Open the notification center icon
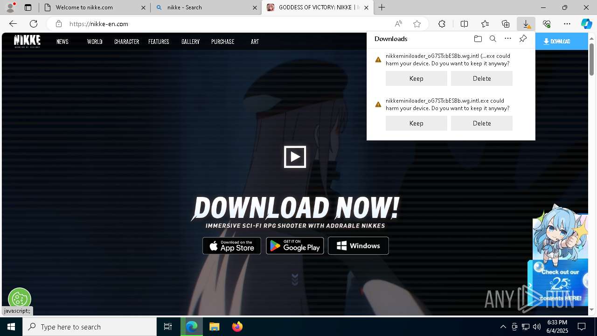The width and height of the screenshot is (597, 336). (582, 327)
